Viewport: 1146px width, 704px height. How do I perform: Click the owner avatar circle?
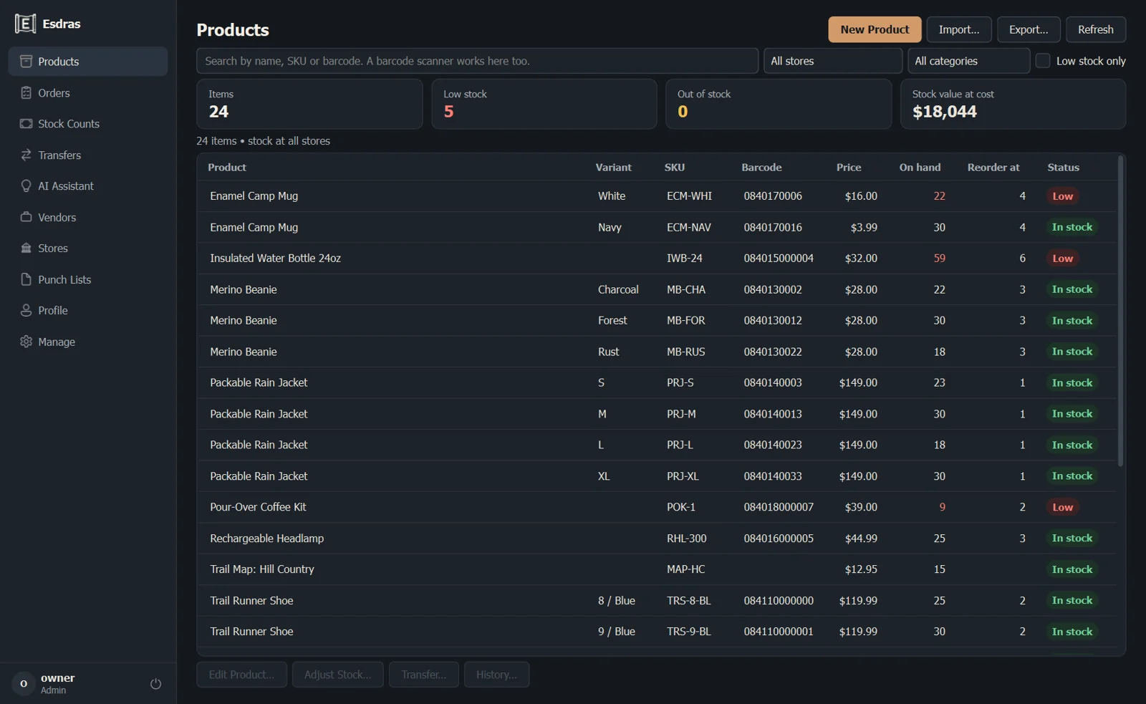pos(24,684)
